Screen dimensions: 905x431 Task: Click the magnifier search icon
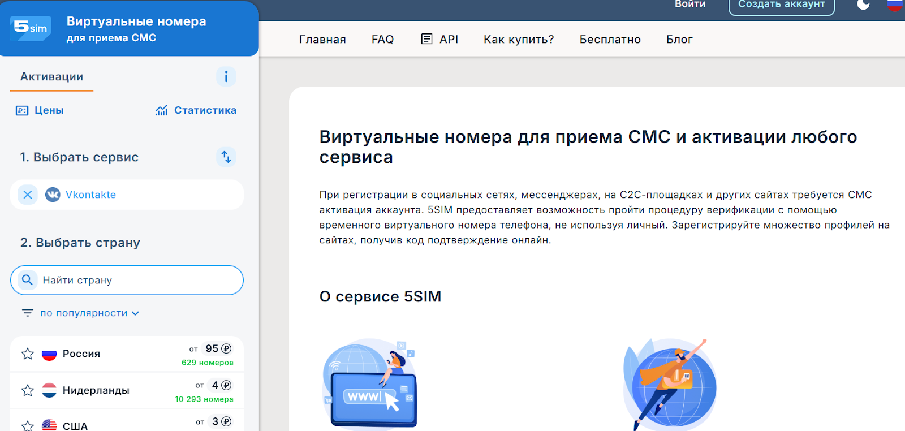coord(27,280)
